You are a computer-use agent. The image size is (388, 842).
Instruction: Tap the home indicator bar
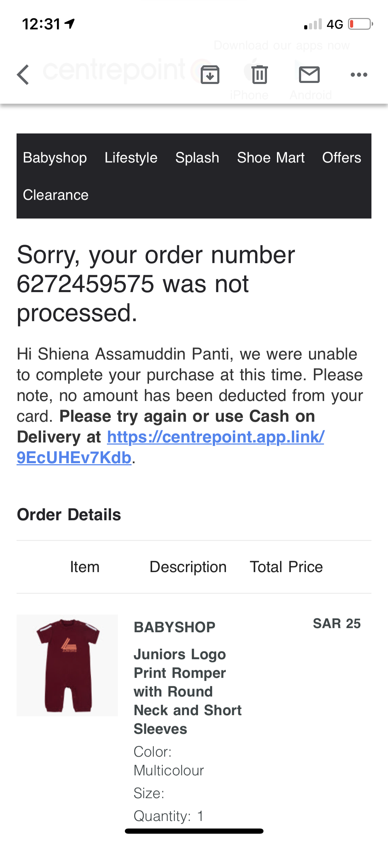[x=194, y=831]
